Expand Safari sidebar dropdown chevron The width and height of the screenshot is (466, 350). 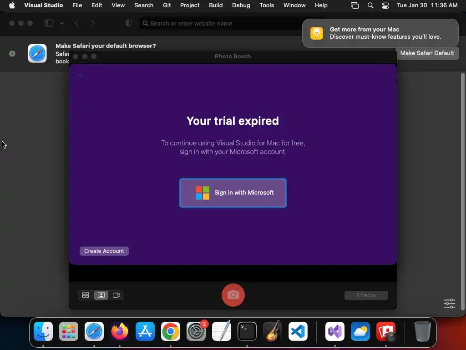(x=62, y=23)
